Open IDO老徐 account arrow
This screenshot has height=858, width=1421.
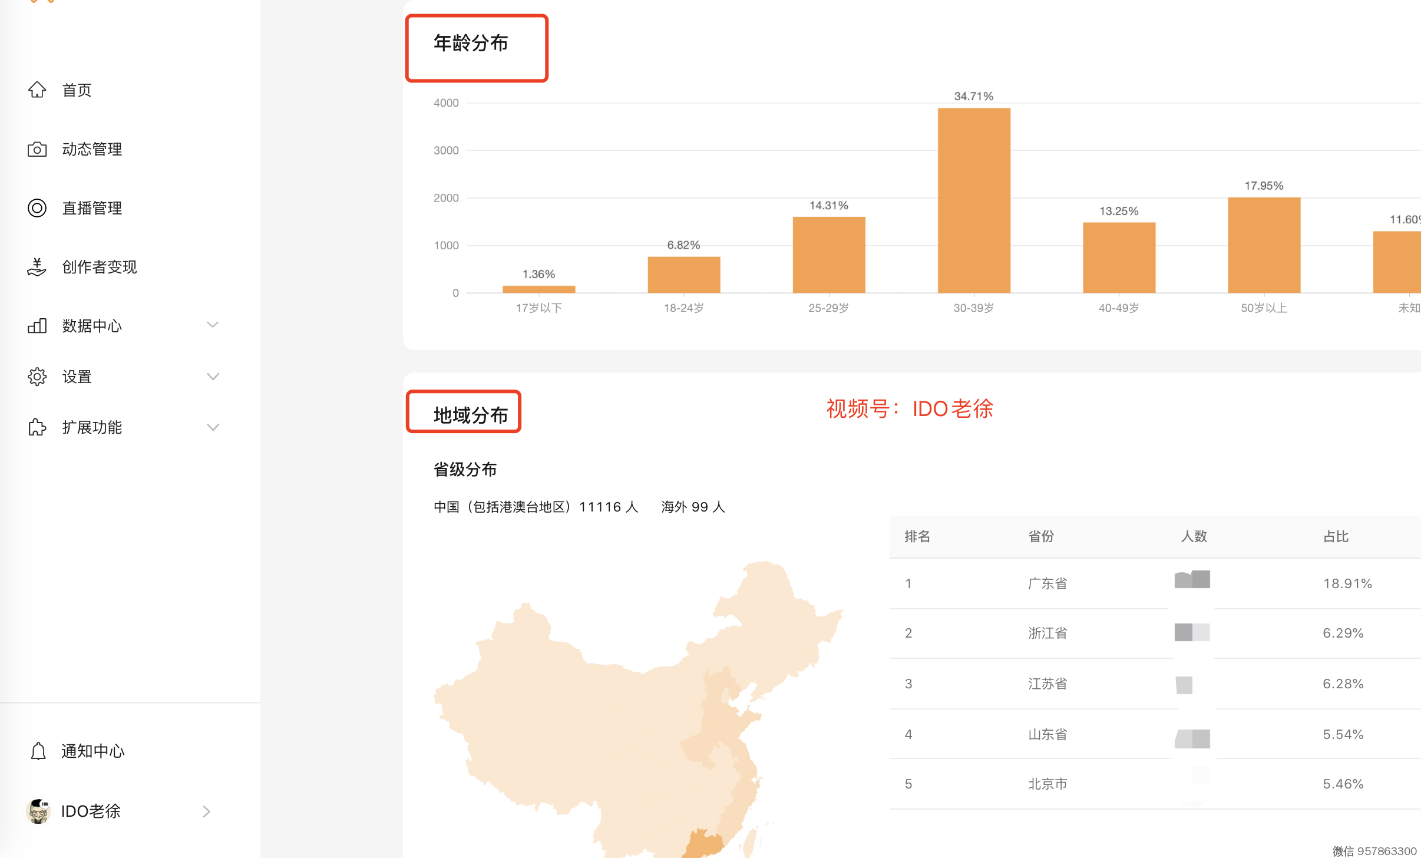[x=206, y=811]
